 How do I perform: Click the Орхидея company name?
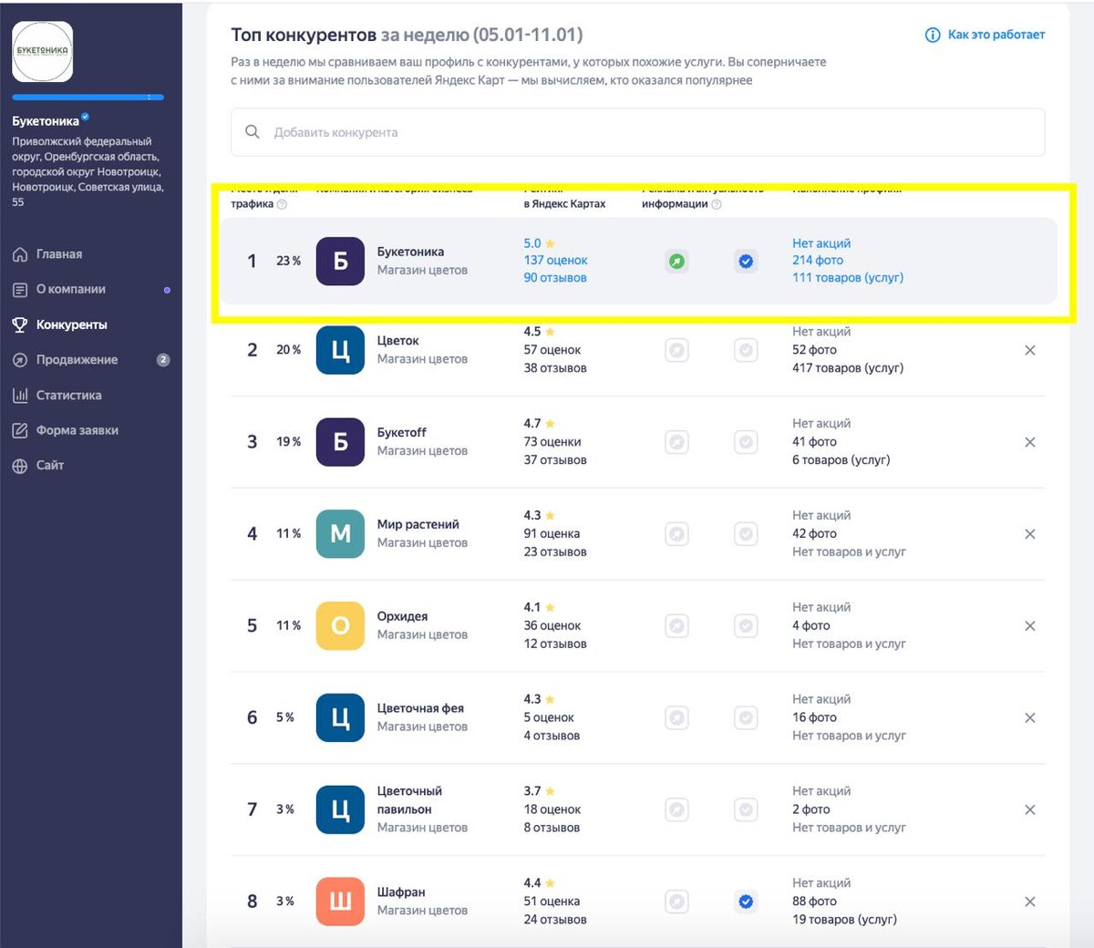402,617
